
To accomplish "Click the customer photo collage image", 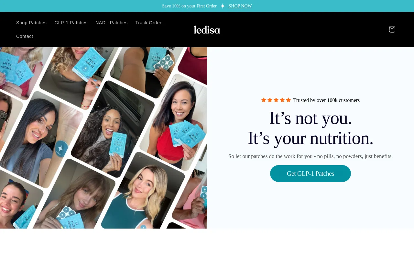I will (103, 138).
